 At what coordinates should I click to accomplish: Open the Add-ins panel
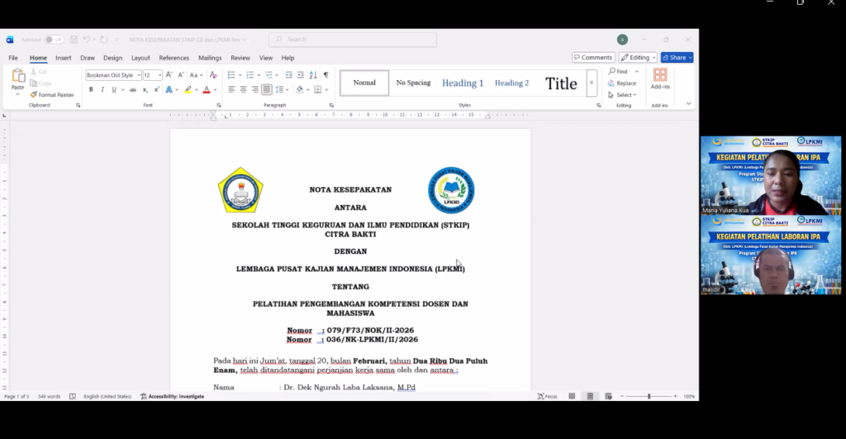659,79
